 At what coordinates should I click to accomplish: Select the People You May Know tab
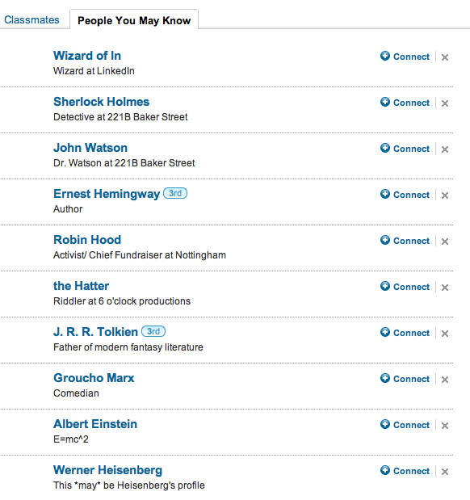[x=134, y=20]
